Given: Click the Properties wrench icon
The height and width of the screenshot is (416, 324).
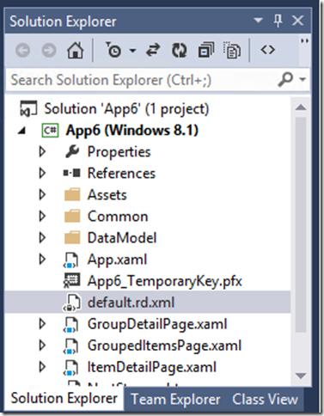Looking at the screenshot, I should [72, 151].
